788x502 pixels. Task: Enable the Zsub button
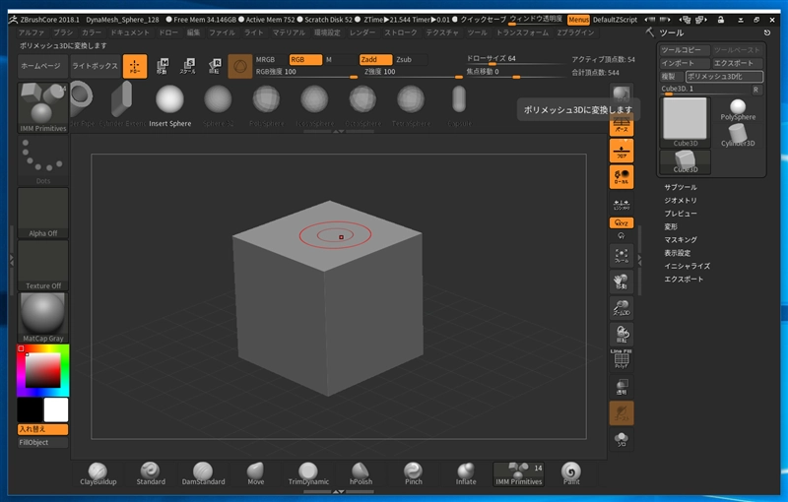pos(411,59)
